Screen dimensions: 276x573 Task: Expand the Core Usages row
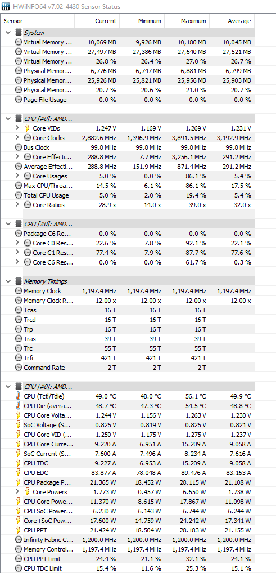pos(17,176)
